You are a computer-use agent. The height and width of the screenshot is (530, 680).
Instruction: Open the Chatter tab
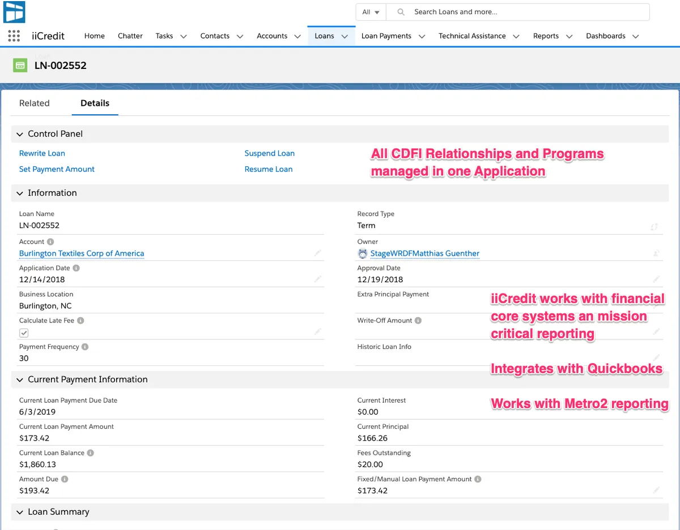130,36
